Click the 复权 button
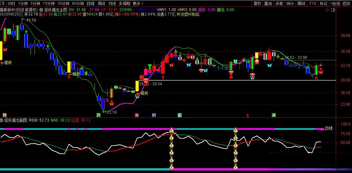The image size is (352, 173). [x=257, y=3]
